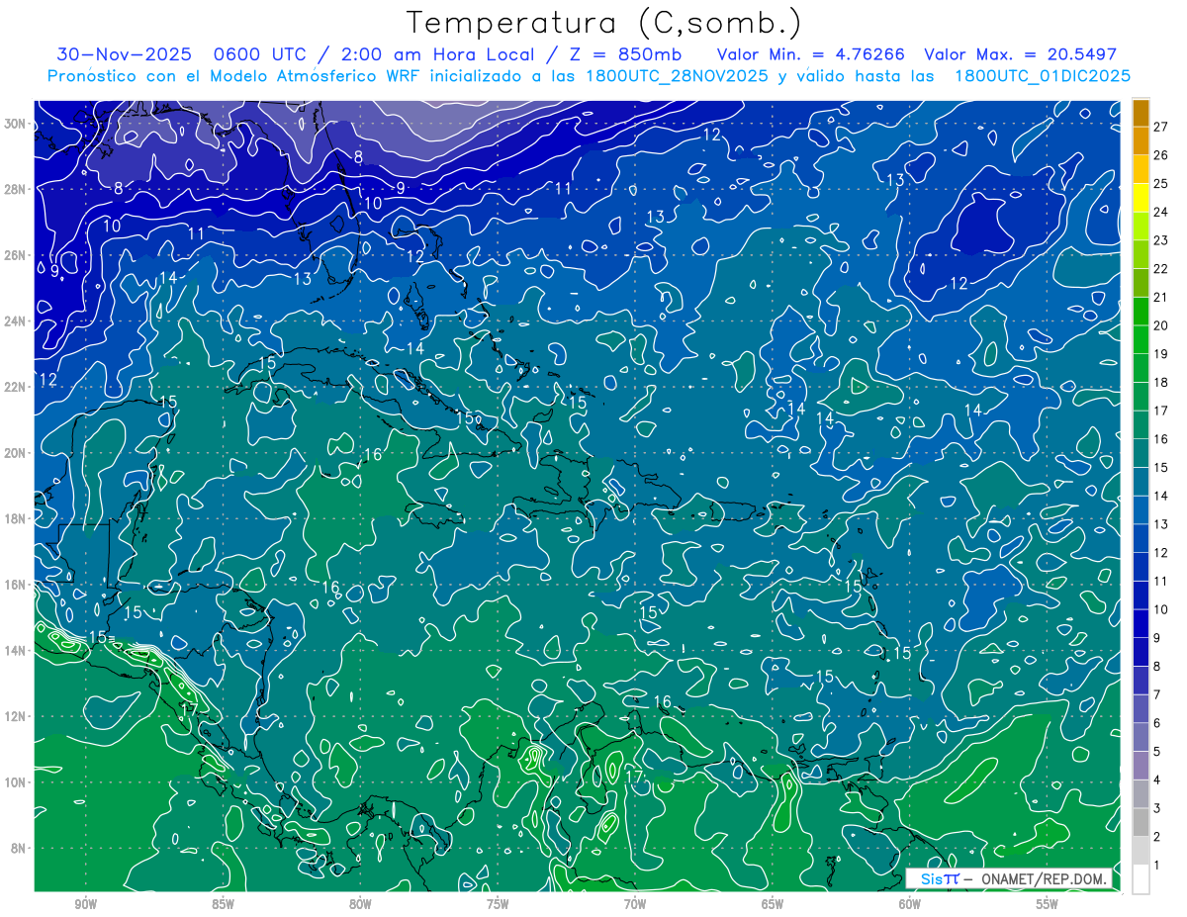Click the purple legend swatch between 5 and 6
1187x917 pixels.
click(x=1141, y=737)
